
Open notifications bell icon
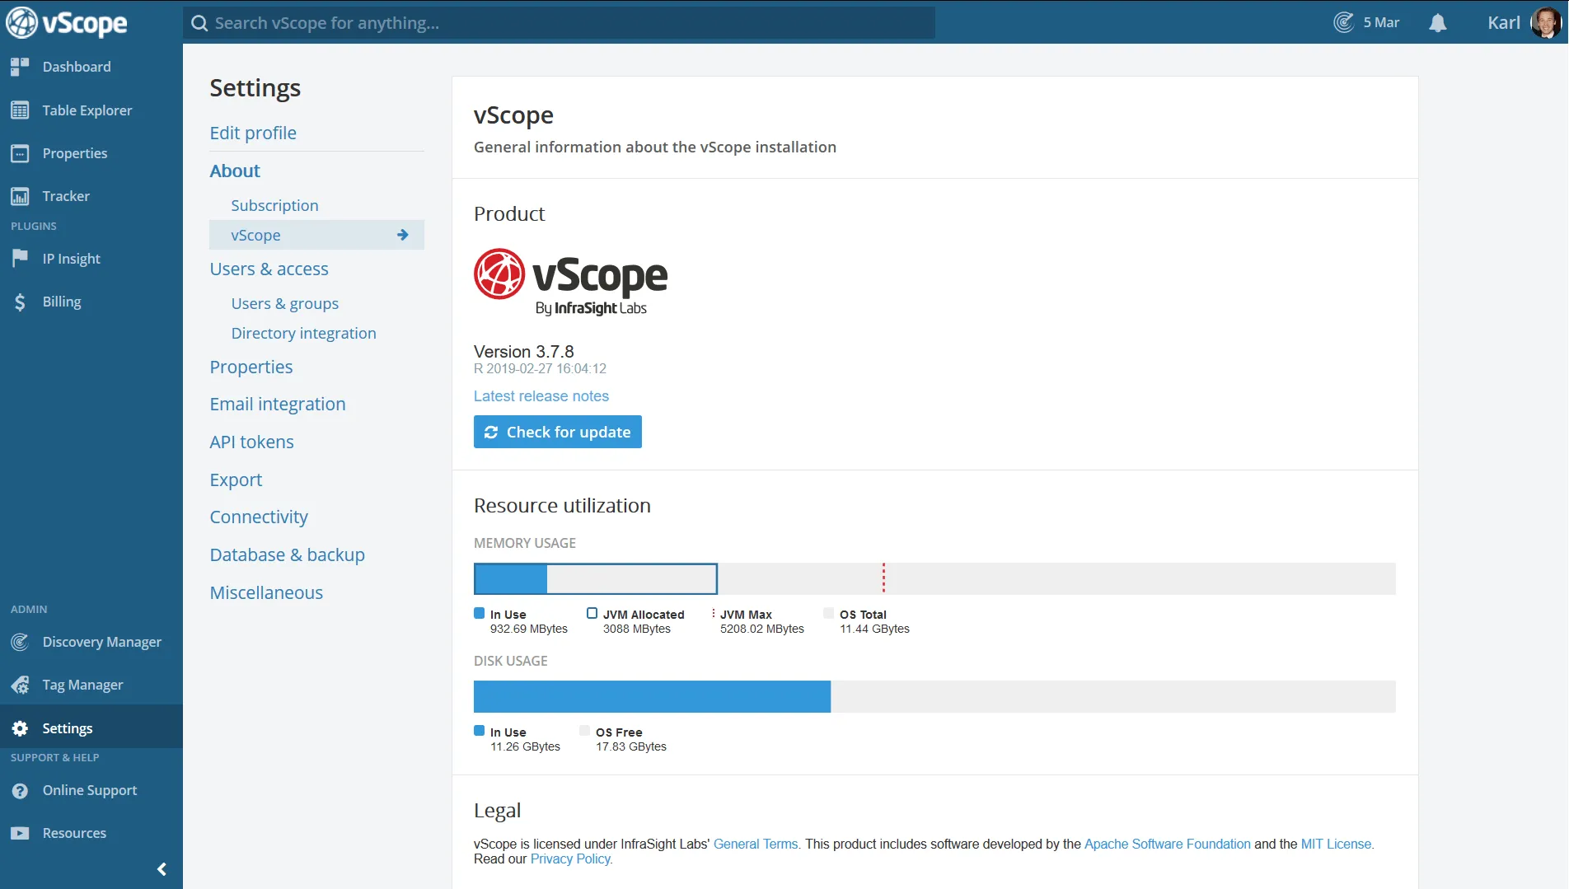tap(1438, 23)
